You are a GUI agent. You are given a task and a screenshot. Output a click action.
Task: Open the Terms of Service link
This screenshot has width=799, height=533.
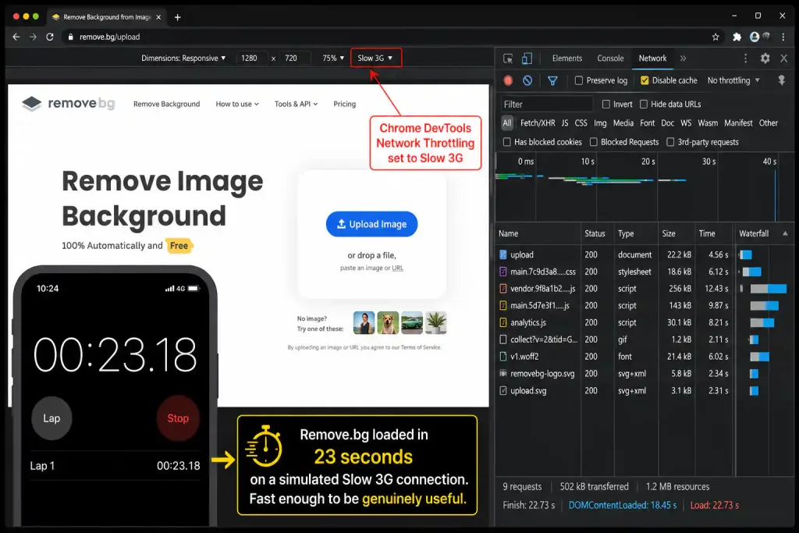(421, 347)
